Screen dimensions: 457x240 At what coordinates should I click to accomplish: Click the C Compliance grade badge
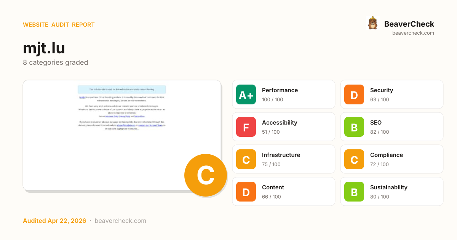[x=354, y=159]
